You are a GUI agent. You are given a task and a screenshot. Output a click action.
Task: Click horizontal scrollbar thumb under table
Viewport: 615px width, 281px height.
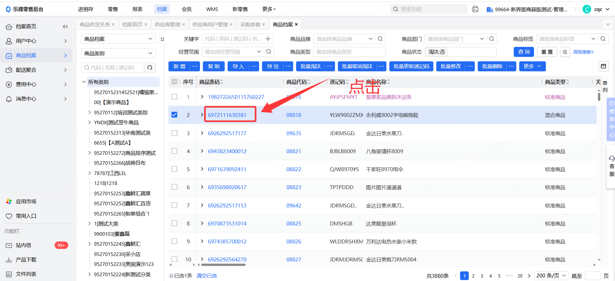[223, 265]
